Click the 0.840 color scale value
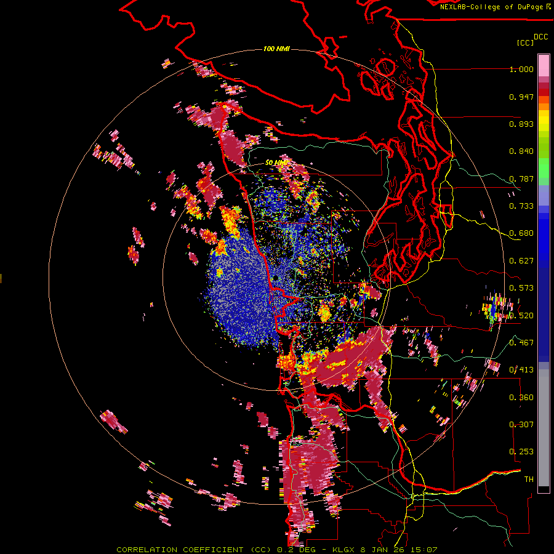The image size is (554, 554). [x=521, y=151]
